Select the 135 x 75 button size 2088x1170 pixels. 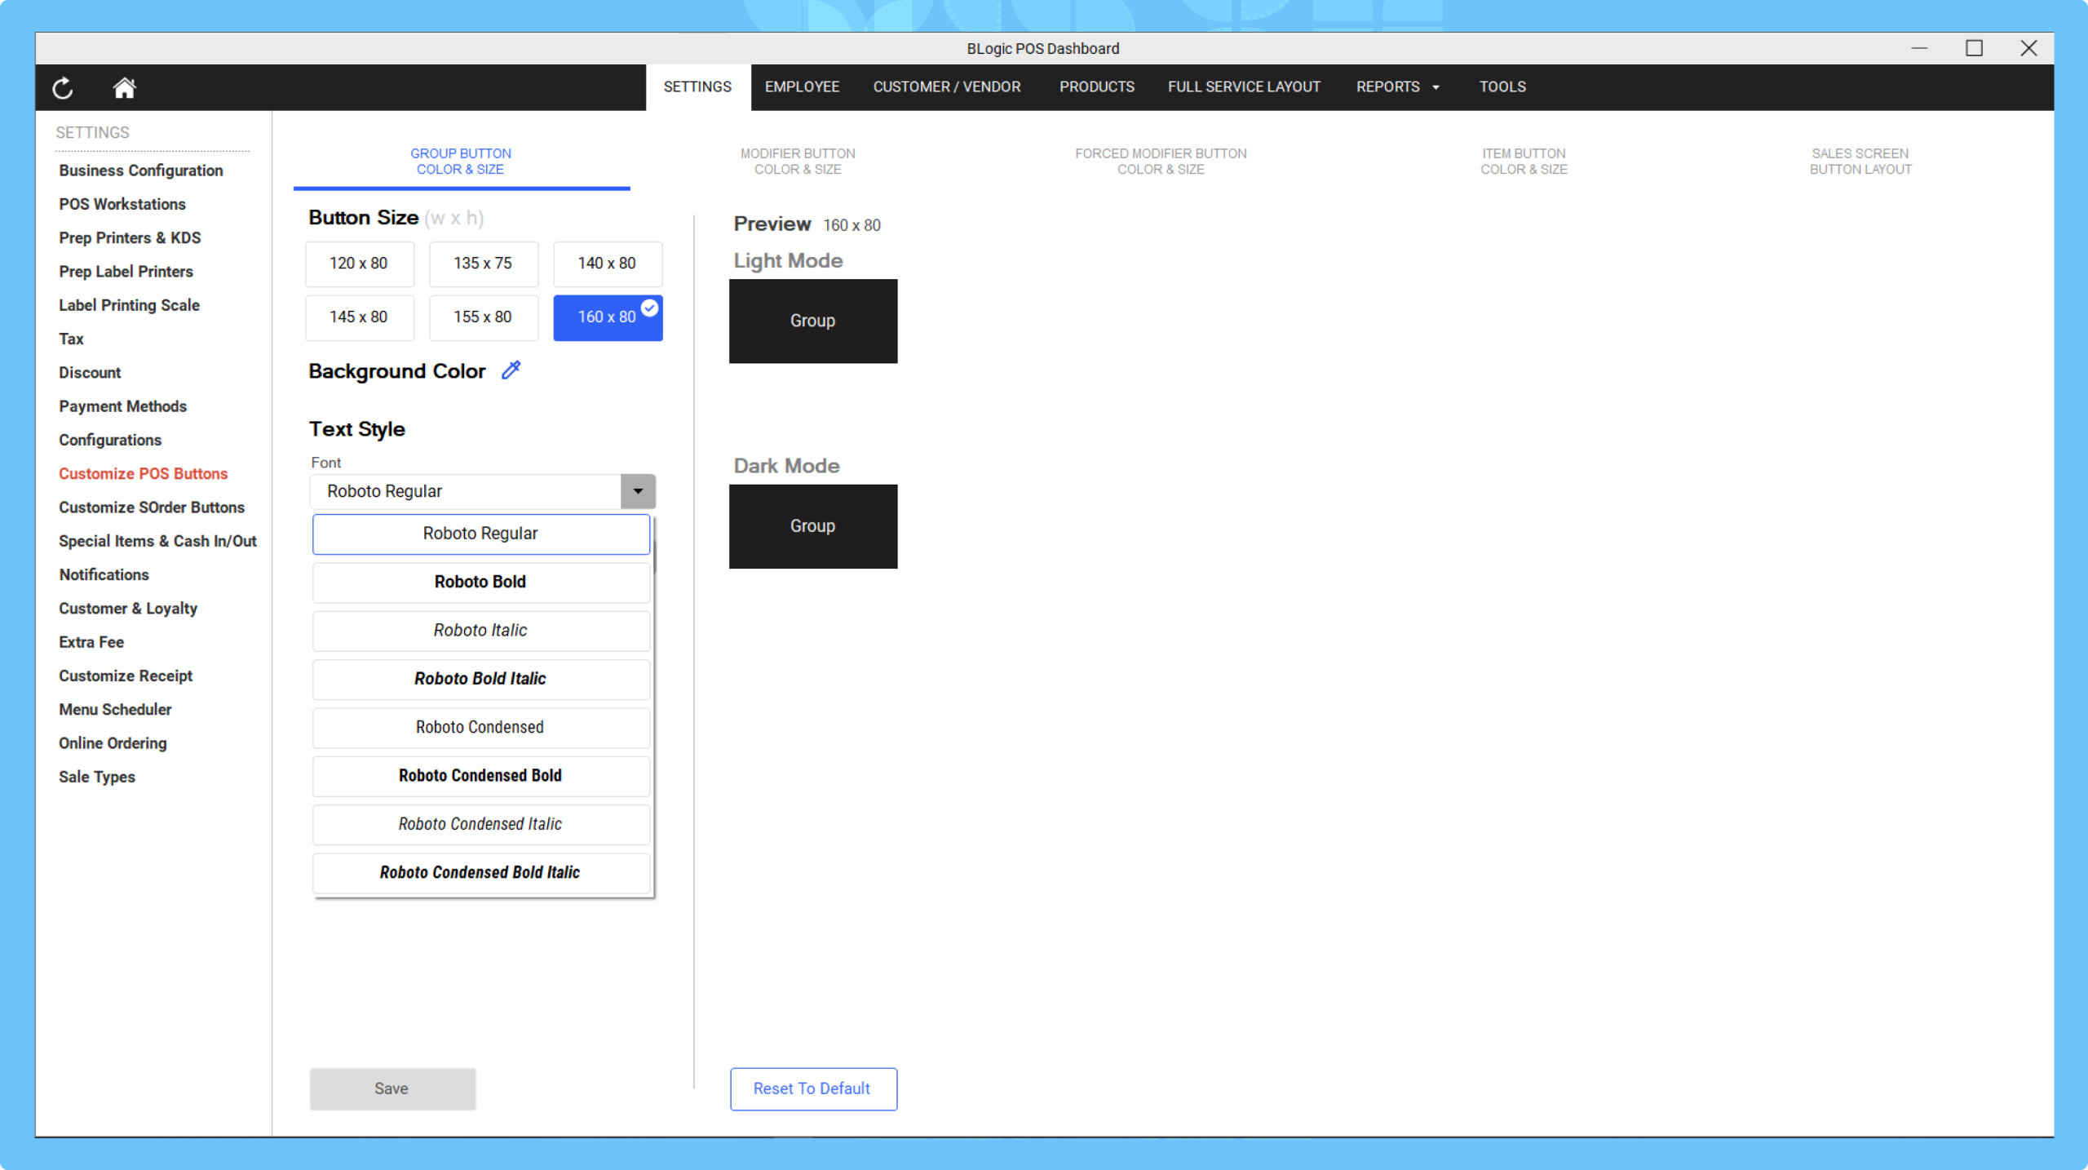(483, 264)
